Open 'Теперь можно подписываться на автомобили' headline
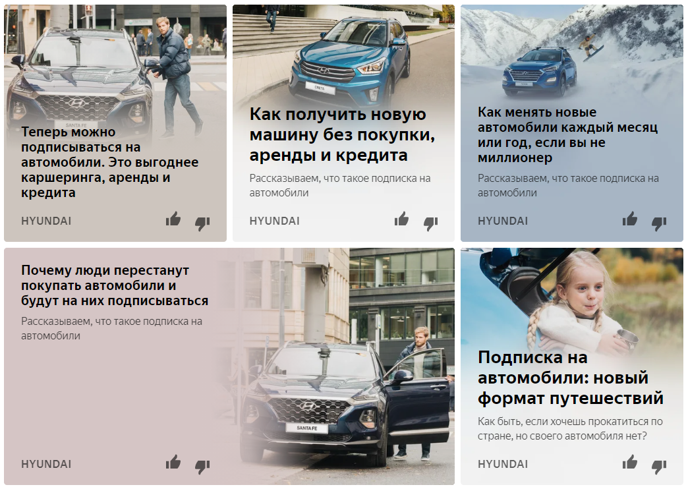Viewport: 686px width, 487px height. point(110,162)
